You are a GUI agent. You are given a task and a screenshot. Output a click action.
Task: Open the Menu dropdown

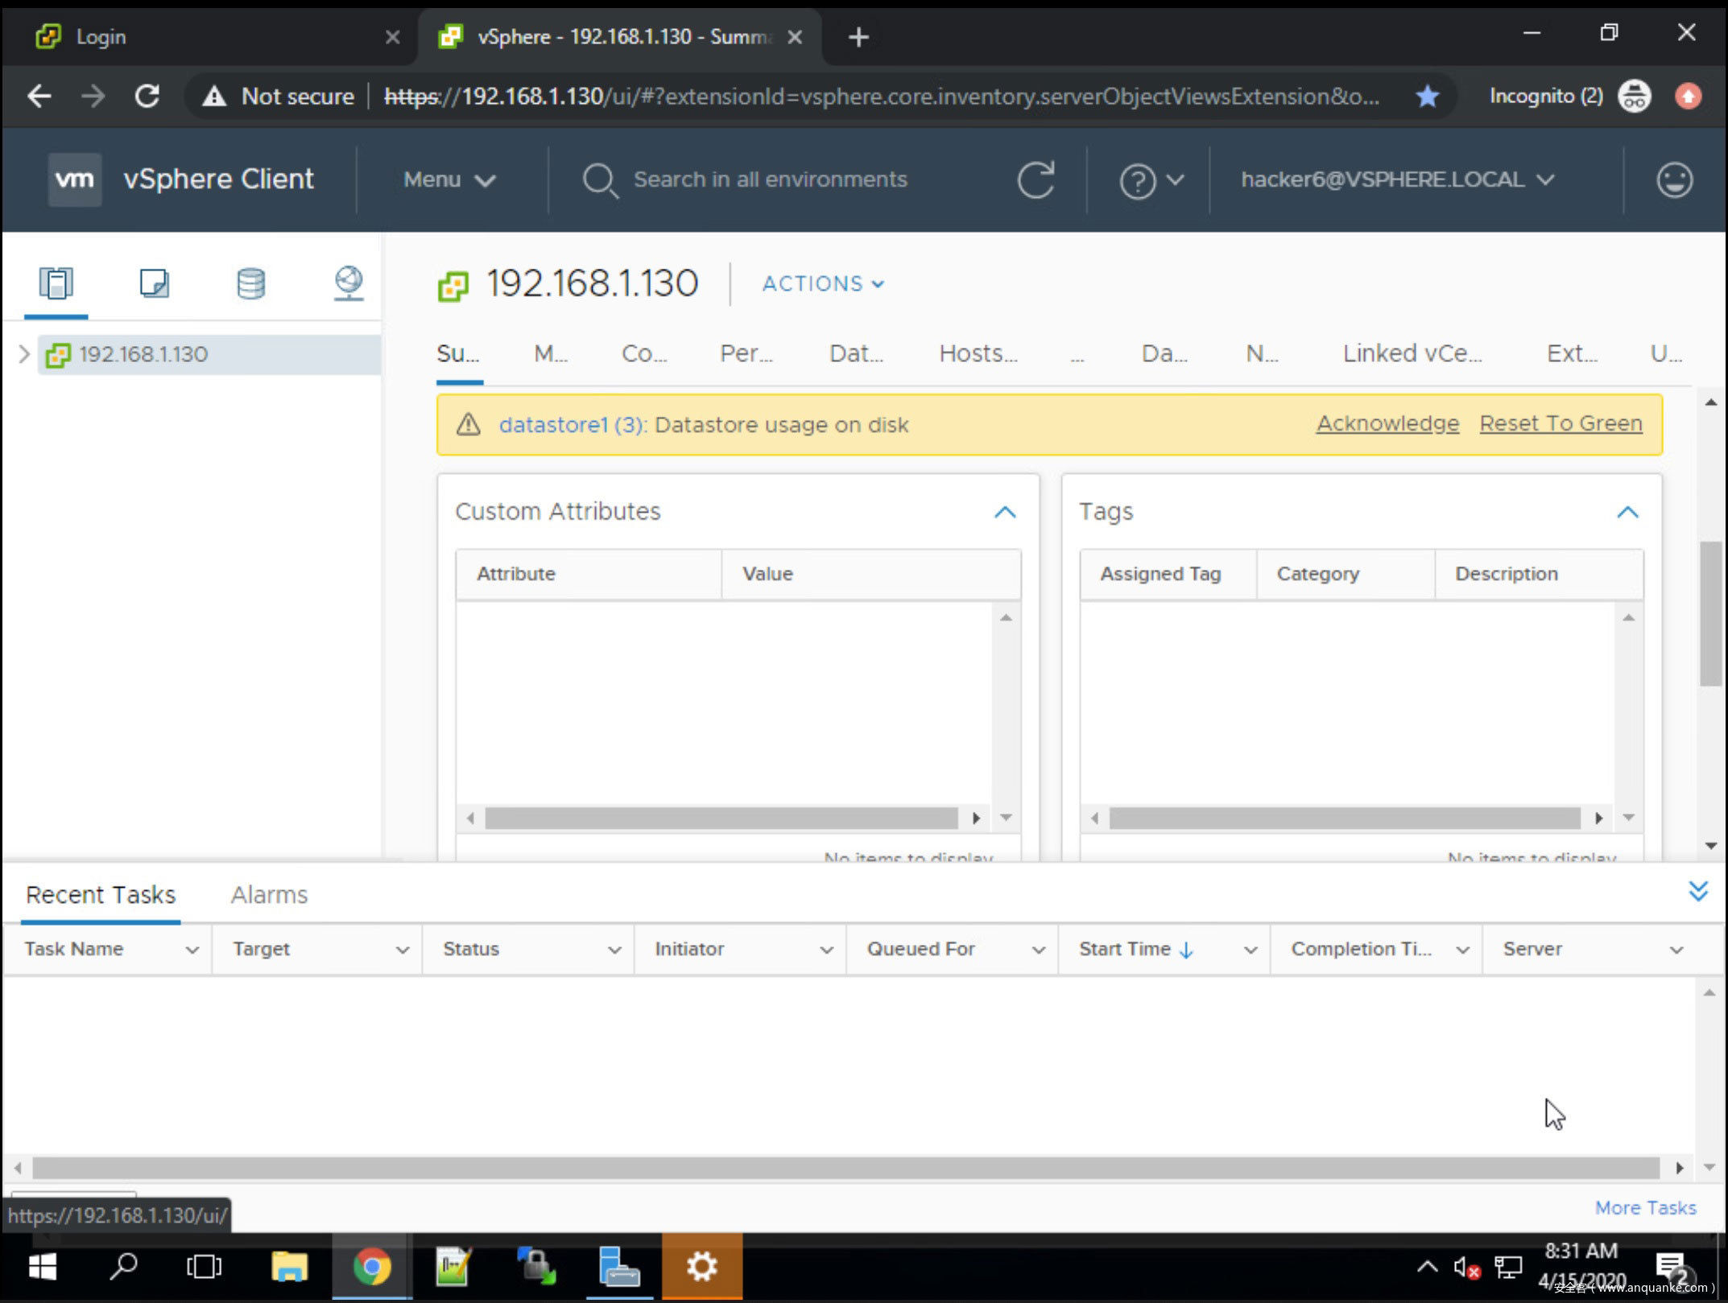(449, 179)
